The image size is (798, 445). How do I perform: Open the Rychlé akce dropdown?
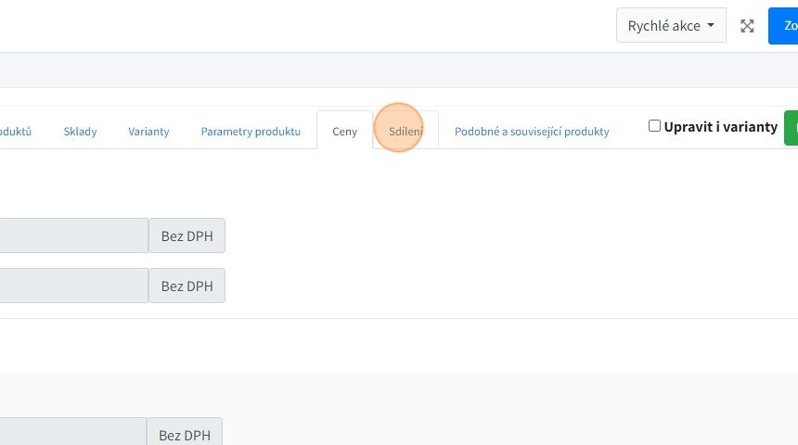(x=670, y=26)
